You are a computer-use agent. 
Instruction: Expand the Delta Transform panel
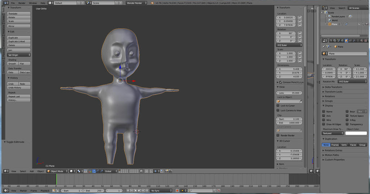pos(333,87)
